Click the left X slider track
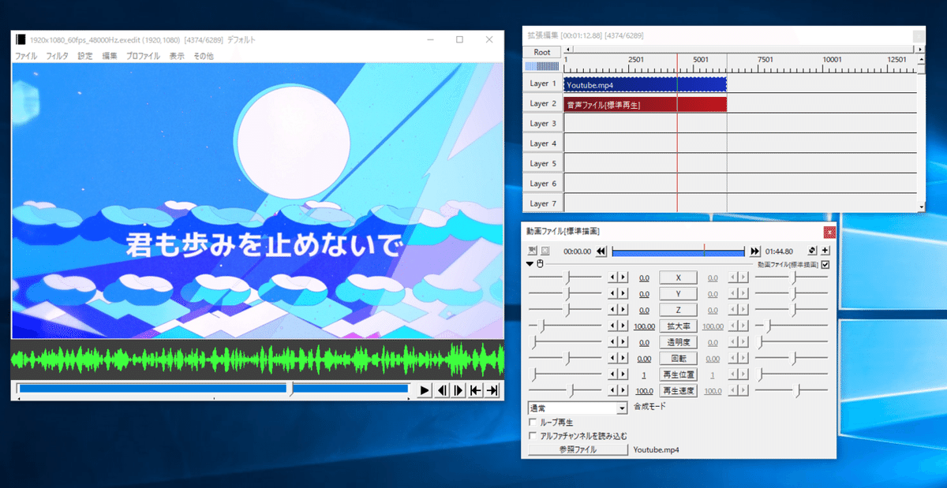The width and height of the screenshot is (947, 488). [565, 278]
